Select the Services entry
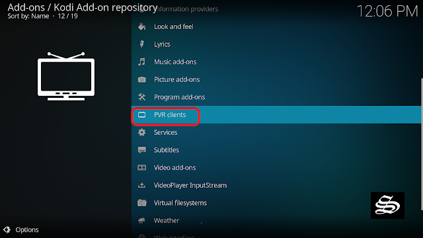This screenshot has height=238, width=423. click(276, 132)
